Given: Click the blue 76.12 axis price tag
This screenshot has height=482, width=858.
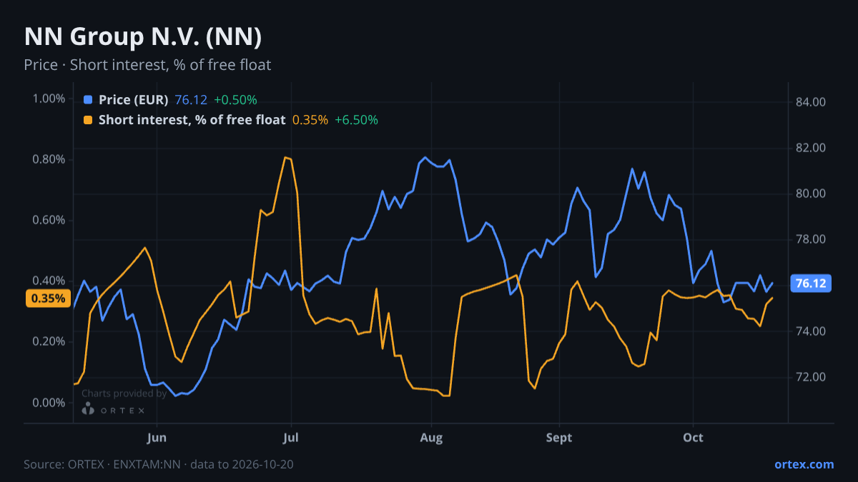Looking at the screenshot, I should tap(811, 283).
